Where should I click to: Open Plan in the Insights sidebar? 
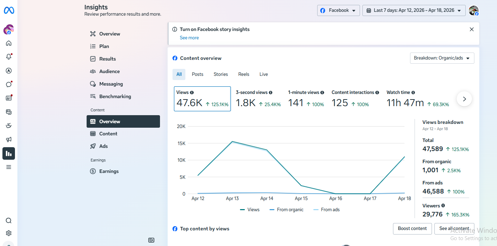pyautogui.click(x=123, y=46)
